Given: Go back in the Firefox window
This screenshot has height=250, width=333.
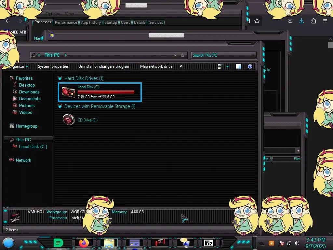Looking at the screenshot, I should [x=8, y=21].
